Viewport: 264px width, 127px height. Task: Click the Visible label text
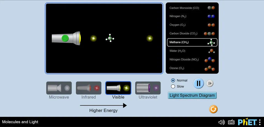[118, 97]
